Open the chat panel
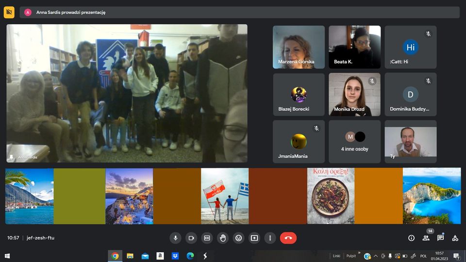 (440, 238)
